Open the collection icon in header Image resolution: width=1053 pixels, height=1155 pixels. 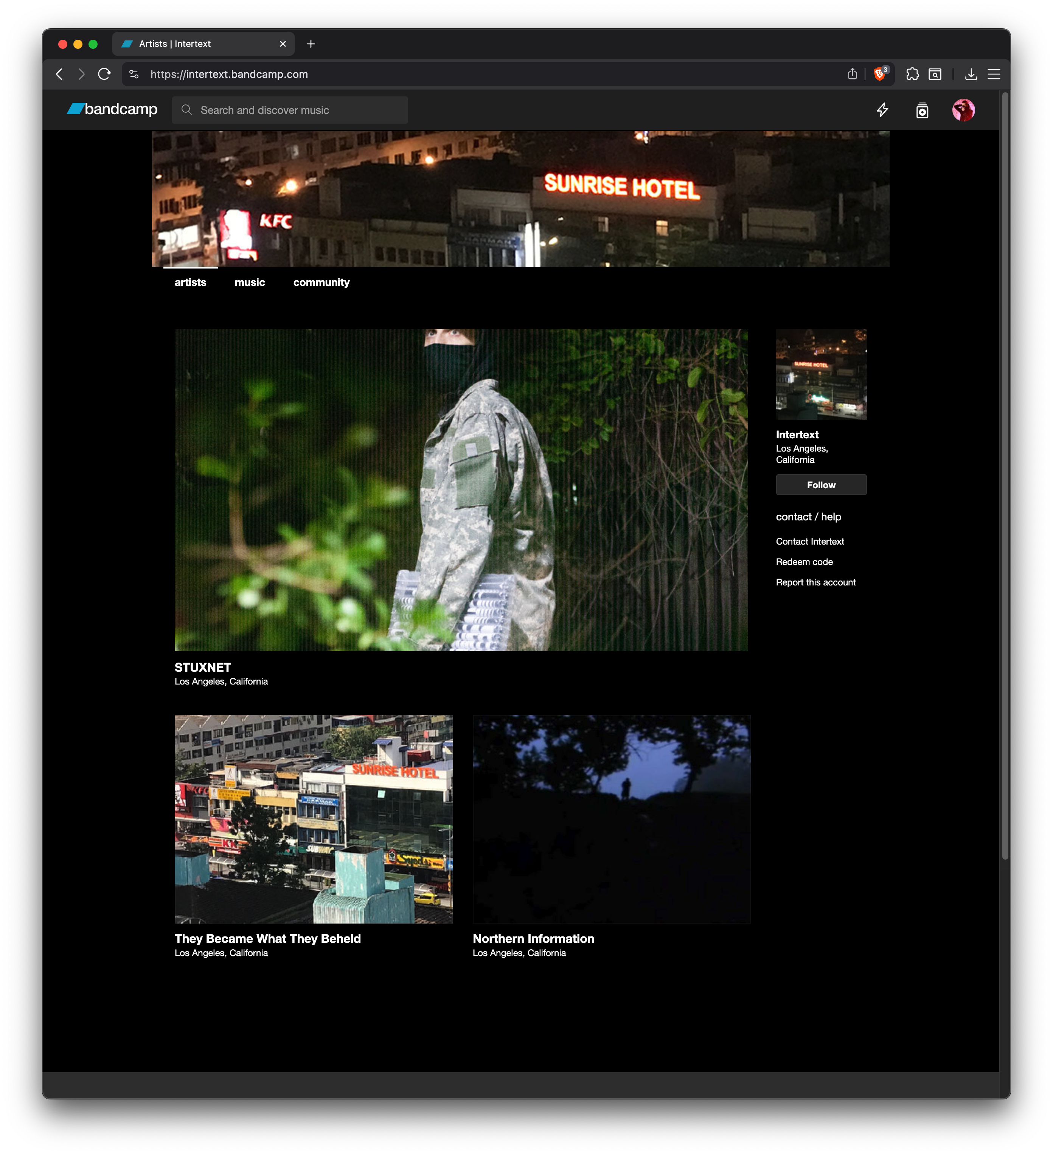[x=922, y=110]
